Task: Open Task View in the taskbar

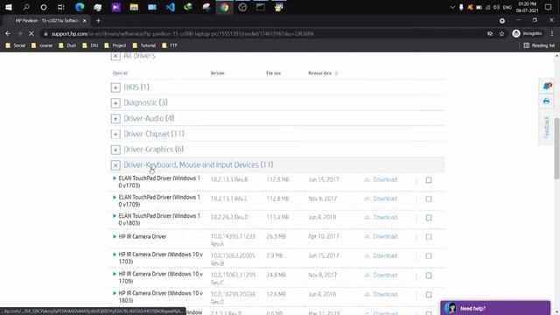Action: click(x=60, y=7)
